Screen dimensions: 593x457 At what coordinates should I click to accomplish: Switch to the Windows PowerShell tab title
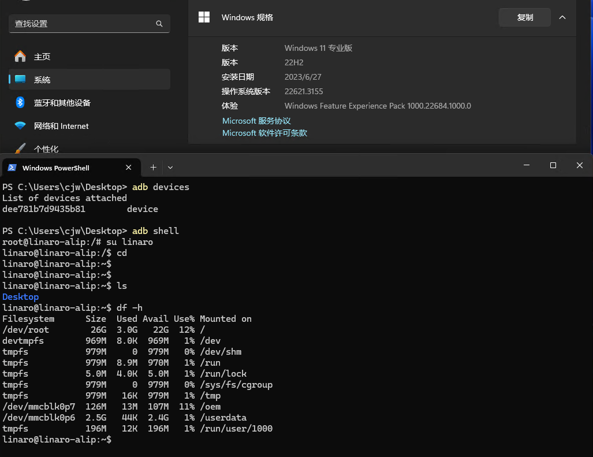(55, 168)
